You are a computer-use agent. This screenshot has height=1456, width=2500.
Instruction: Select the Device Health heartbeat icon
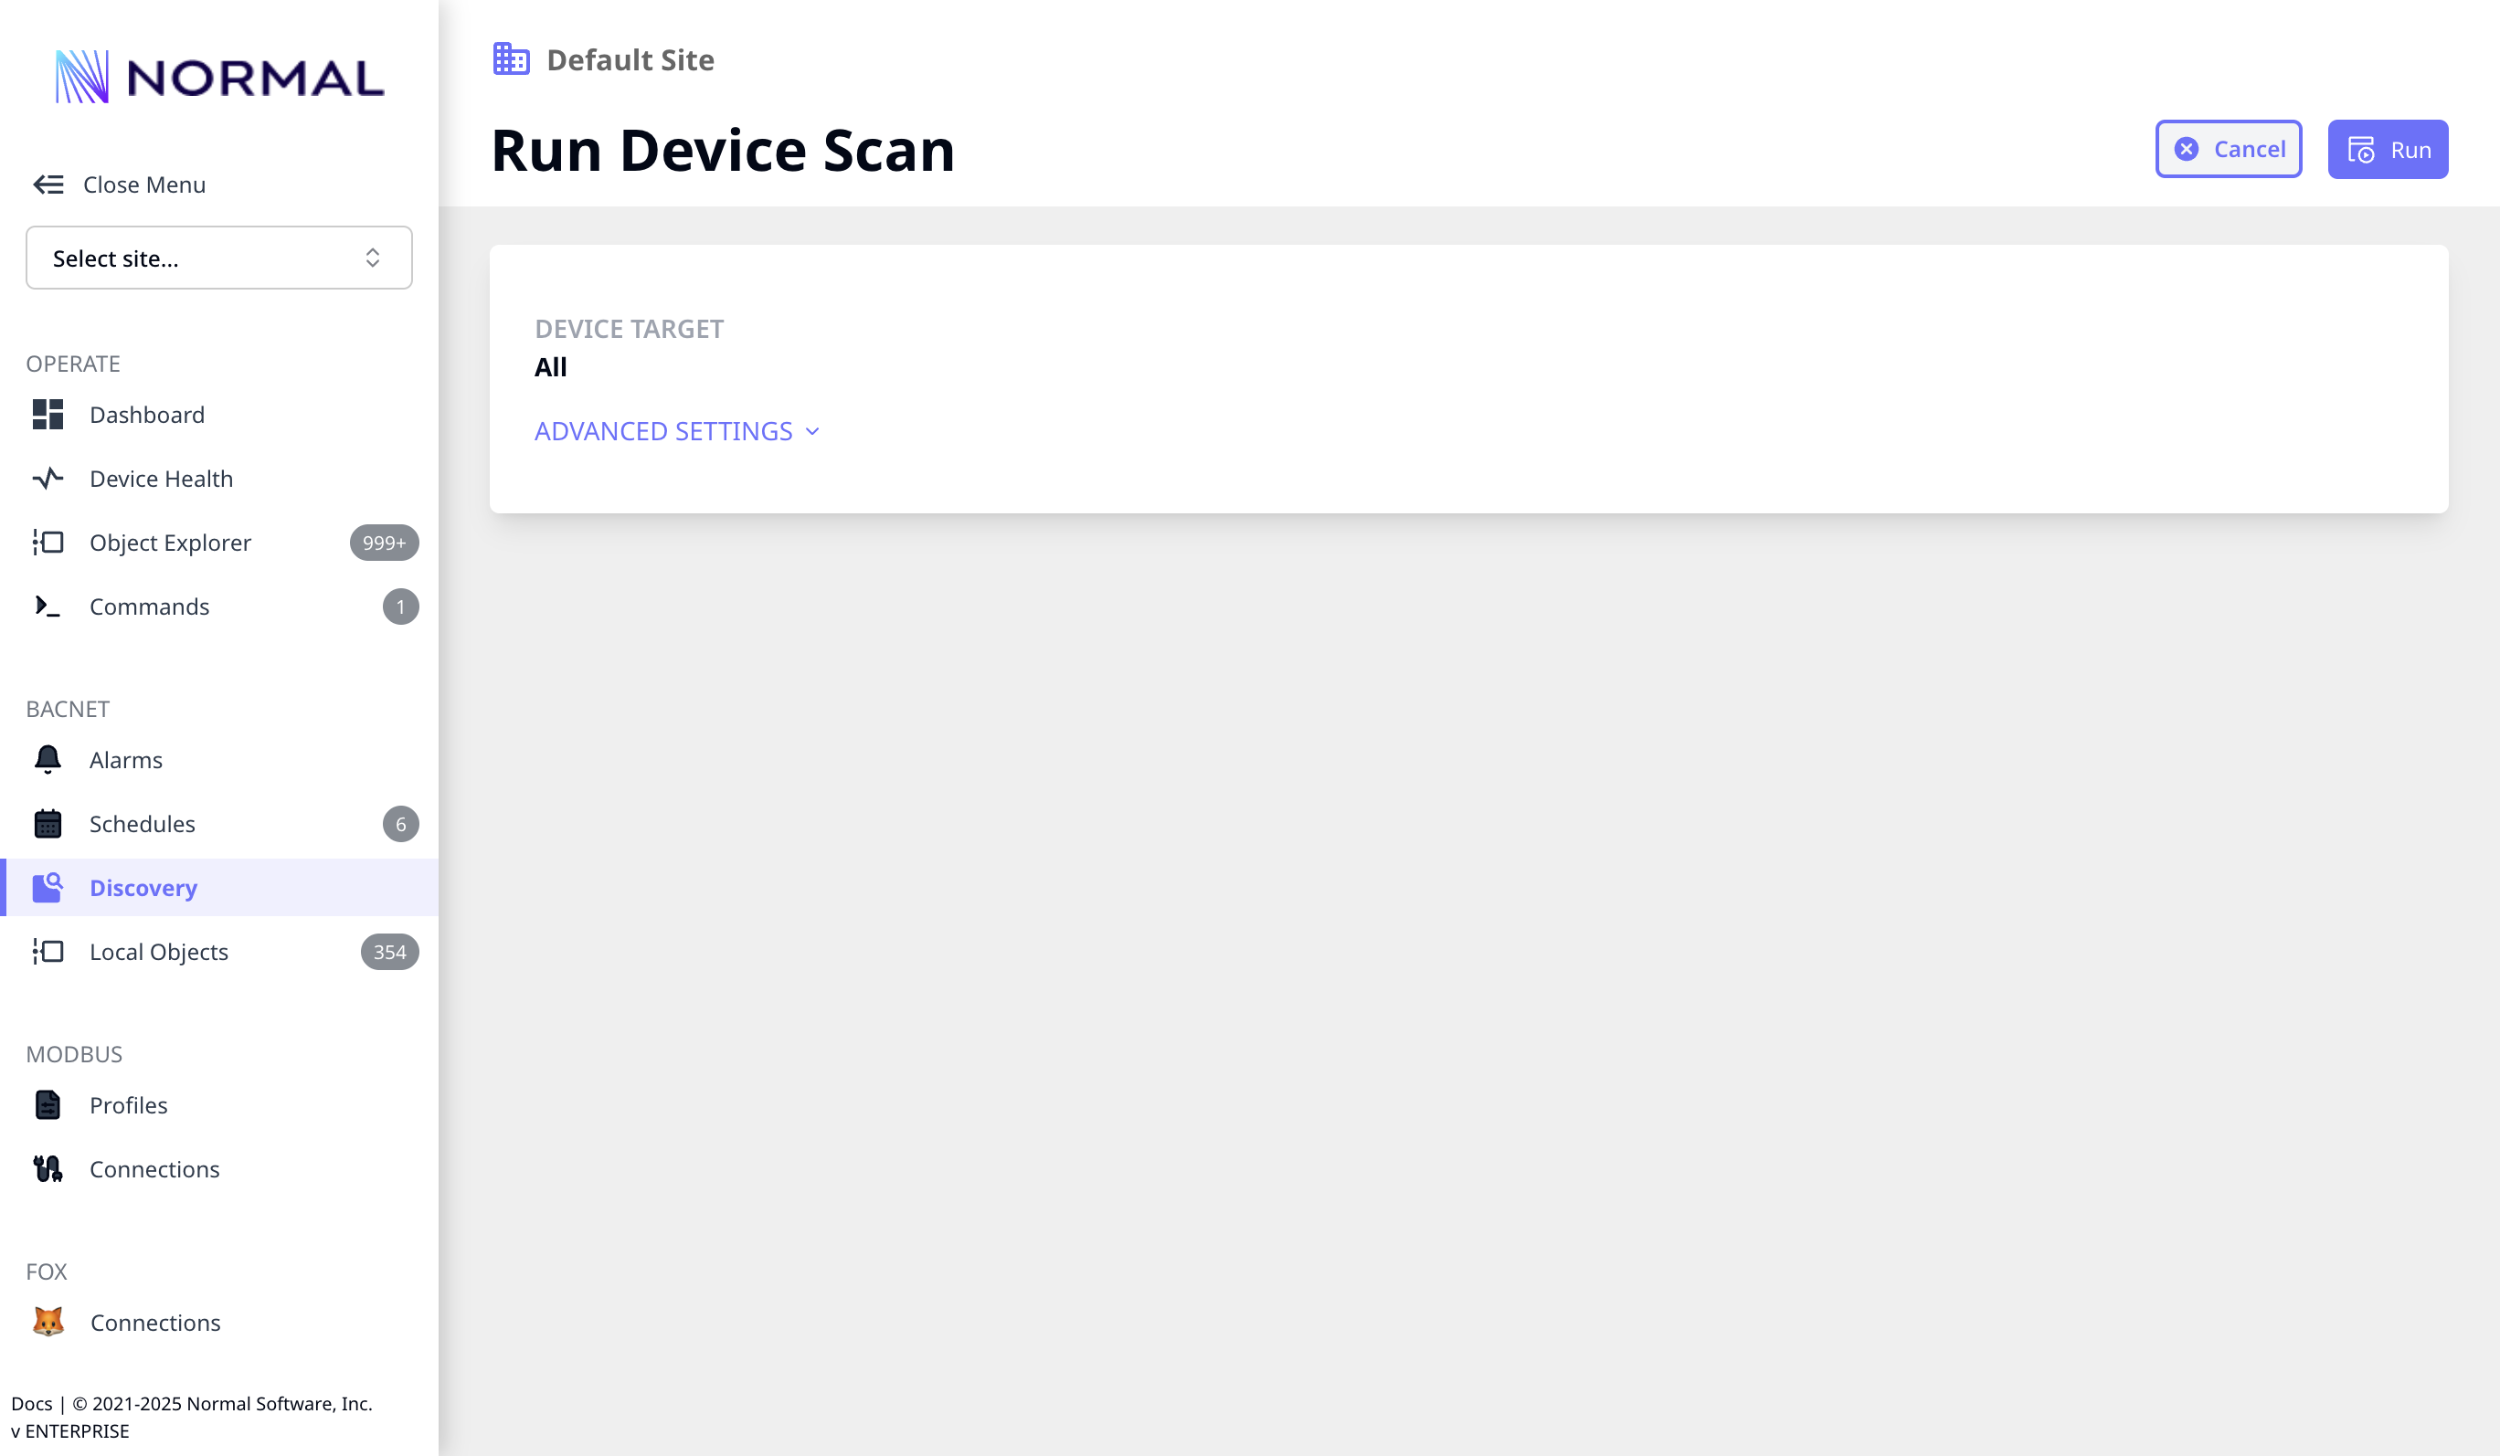click(47, 478)
